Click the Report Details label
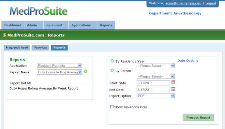The height and width of the screenshot is (129, 225). 20,83
